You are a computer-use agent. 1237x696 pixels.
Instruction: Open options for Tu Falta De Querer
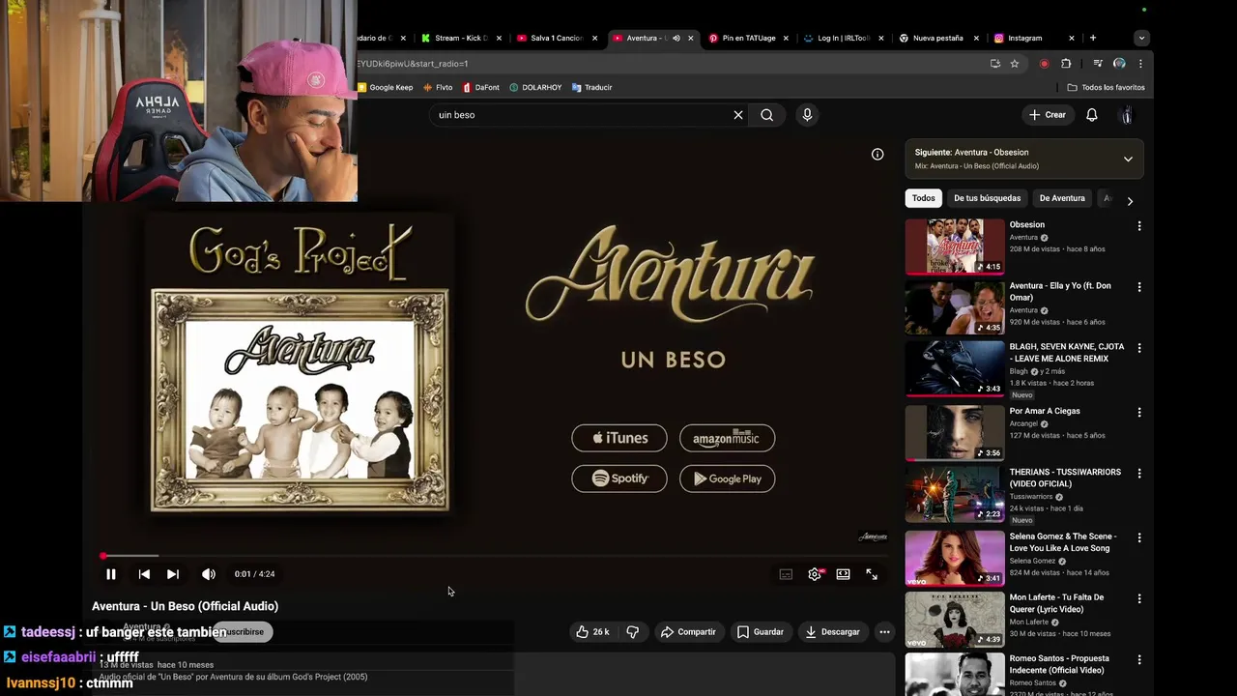click(x=1139, y=598)
